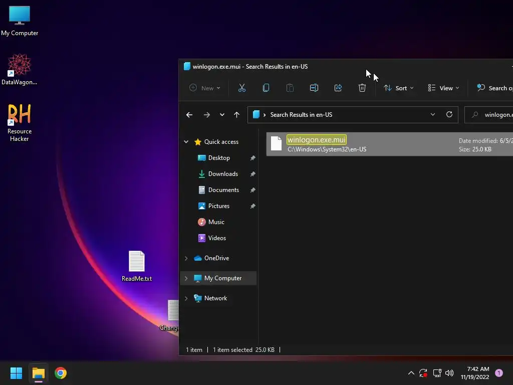Open Resource Hacker desktop shortcut
Viewport: 513px width, 385px height.
coord(20,123)
